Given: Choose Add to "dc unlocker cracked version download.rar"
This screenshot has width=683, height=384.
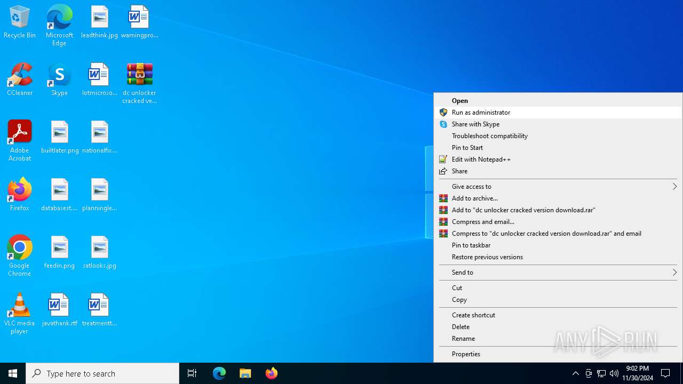Looking at the screenshot, I should tap(558, 210).
